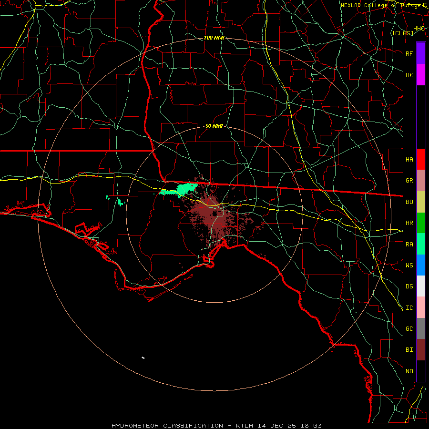The width and height of the screenshot is (429, 429).
Task: Click the white DS legend swatch
Action: coord(421,286)
